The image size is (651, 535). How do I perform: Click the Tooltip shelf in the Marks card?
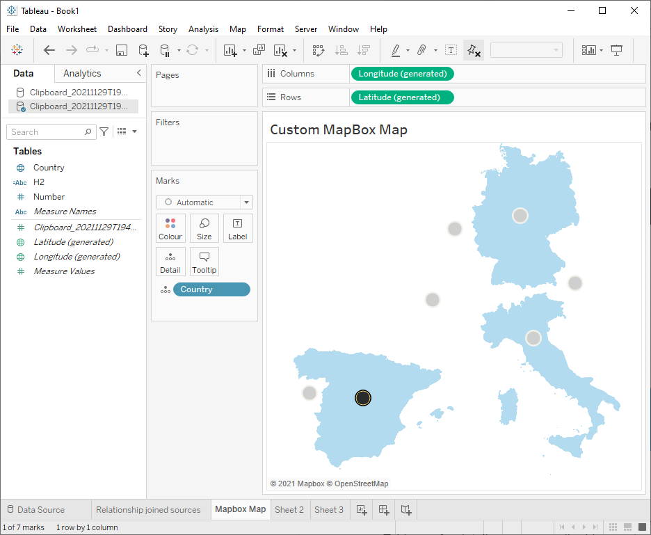[204, 261]
